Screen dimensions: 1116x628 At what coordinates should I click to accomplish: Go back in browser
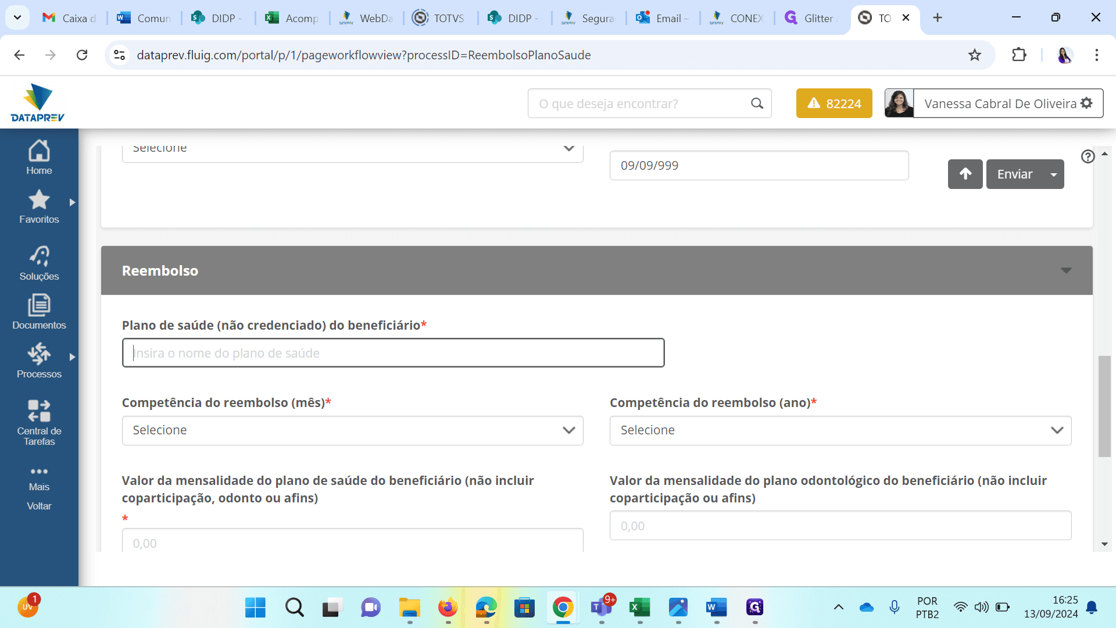pyautogui.click(x=19, y=55)
